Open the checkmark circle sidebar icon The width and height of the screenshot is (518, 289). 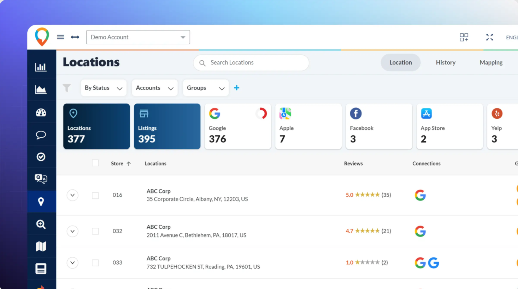(41, 157)
